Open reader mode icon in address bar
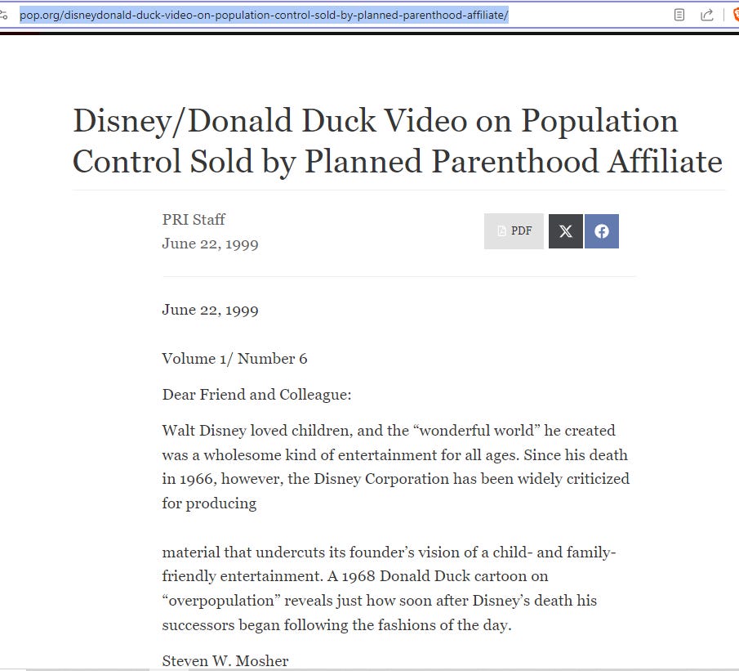Image resolution: width=739 pixels, height=671 pixels. 679,15
